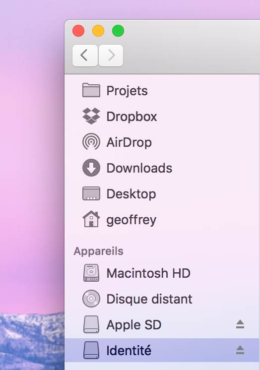Open the Downloads sidebar entry label
The height and width of the screenshot is (370, 260).
(139, 168)
